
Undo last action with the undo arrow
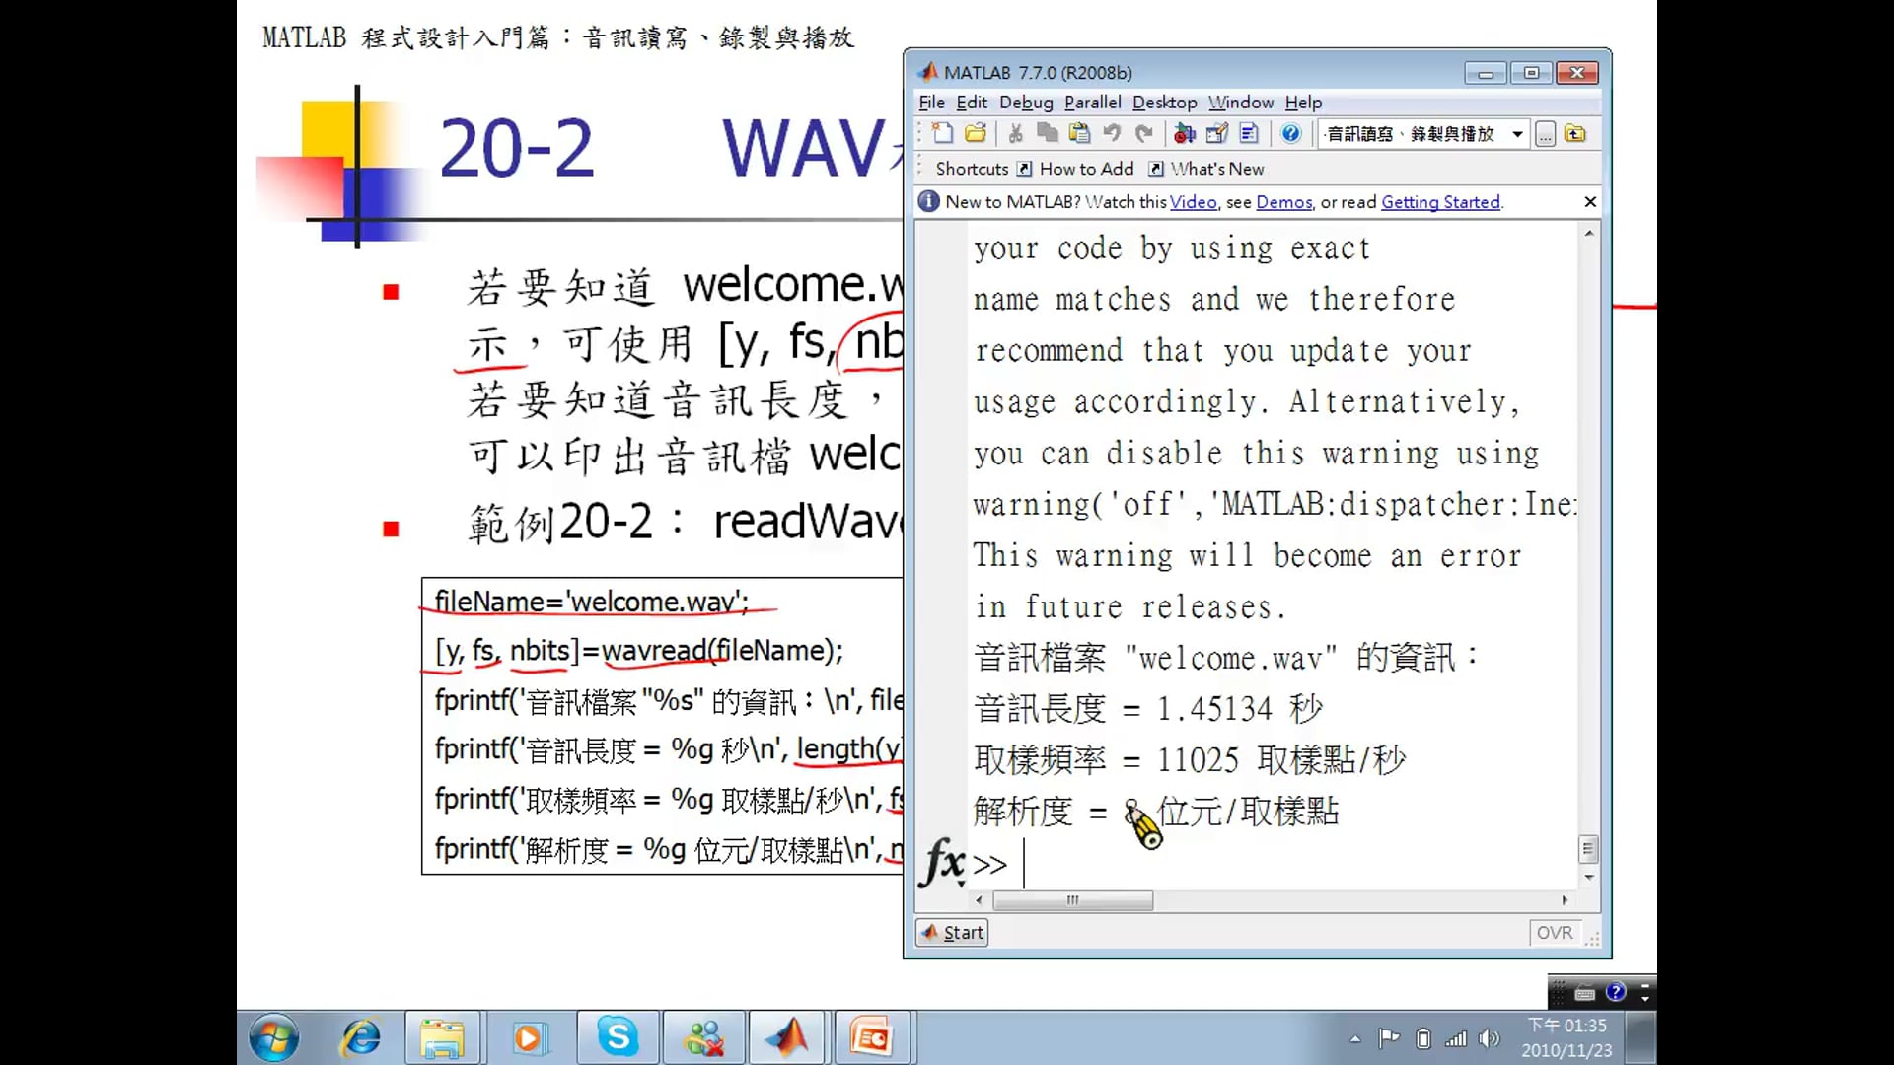1112,133
